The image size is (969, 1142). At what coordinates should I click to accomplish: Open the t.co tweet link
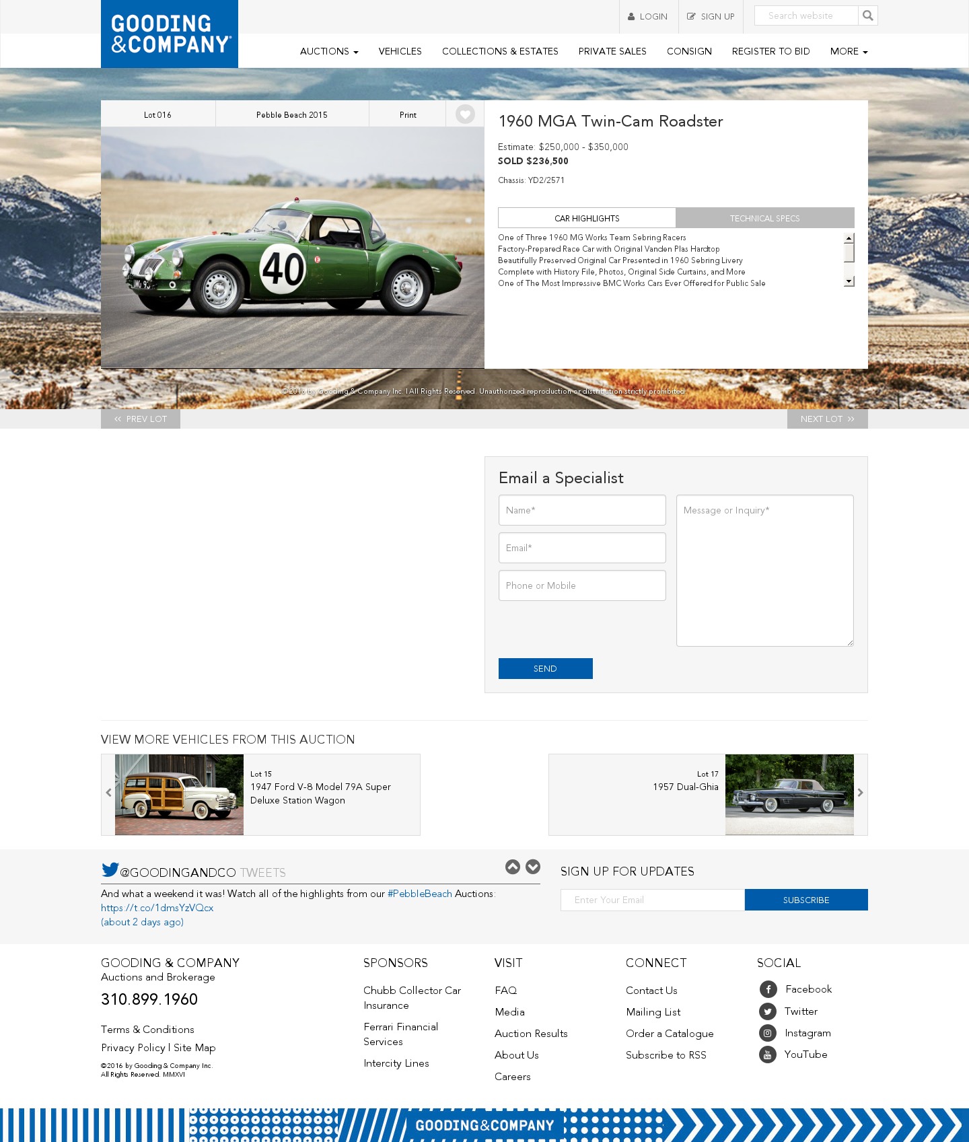157,908
